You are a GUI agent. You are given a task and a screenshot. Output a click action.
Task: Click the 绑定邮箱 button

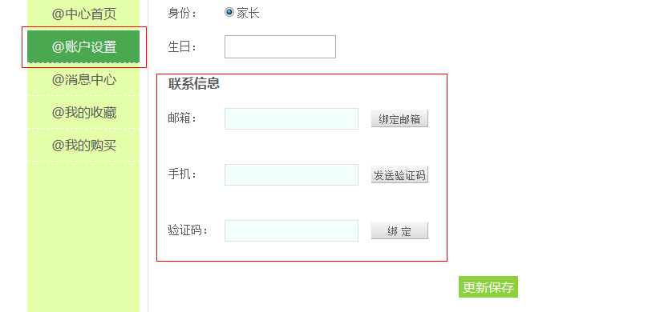click(x=399, y=119)
